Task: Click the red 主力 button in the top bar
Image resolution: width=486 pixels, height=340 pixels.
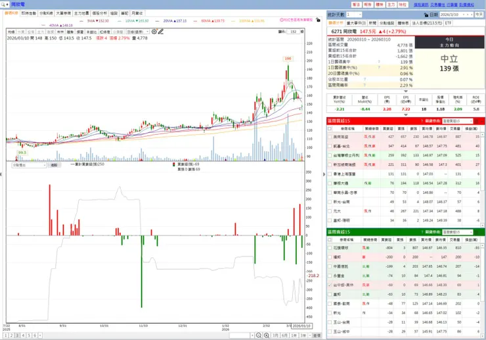Action: (x=391, y=5)
